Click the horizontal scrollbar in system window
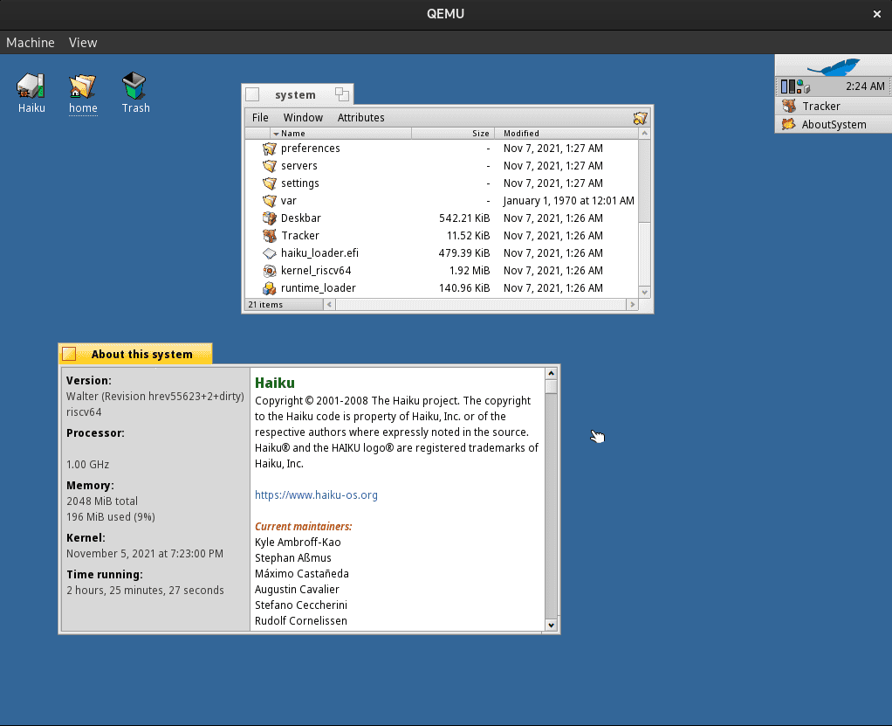The height and width of the screenshot is (726, 892). 480,305
